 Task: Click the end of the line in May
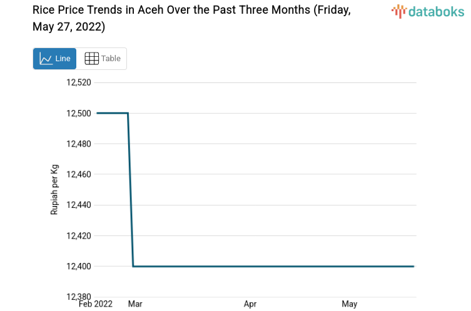coord(413,267)
